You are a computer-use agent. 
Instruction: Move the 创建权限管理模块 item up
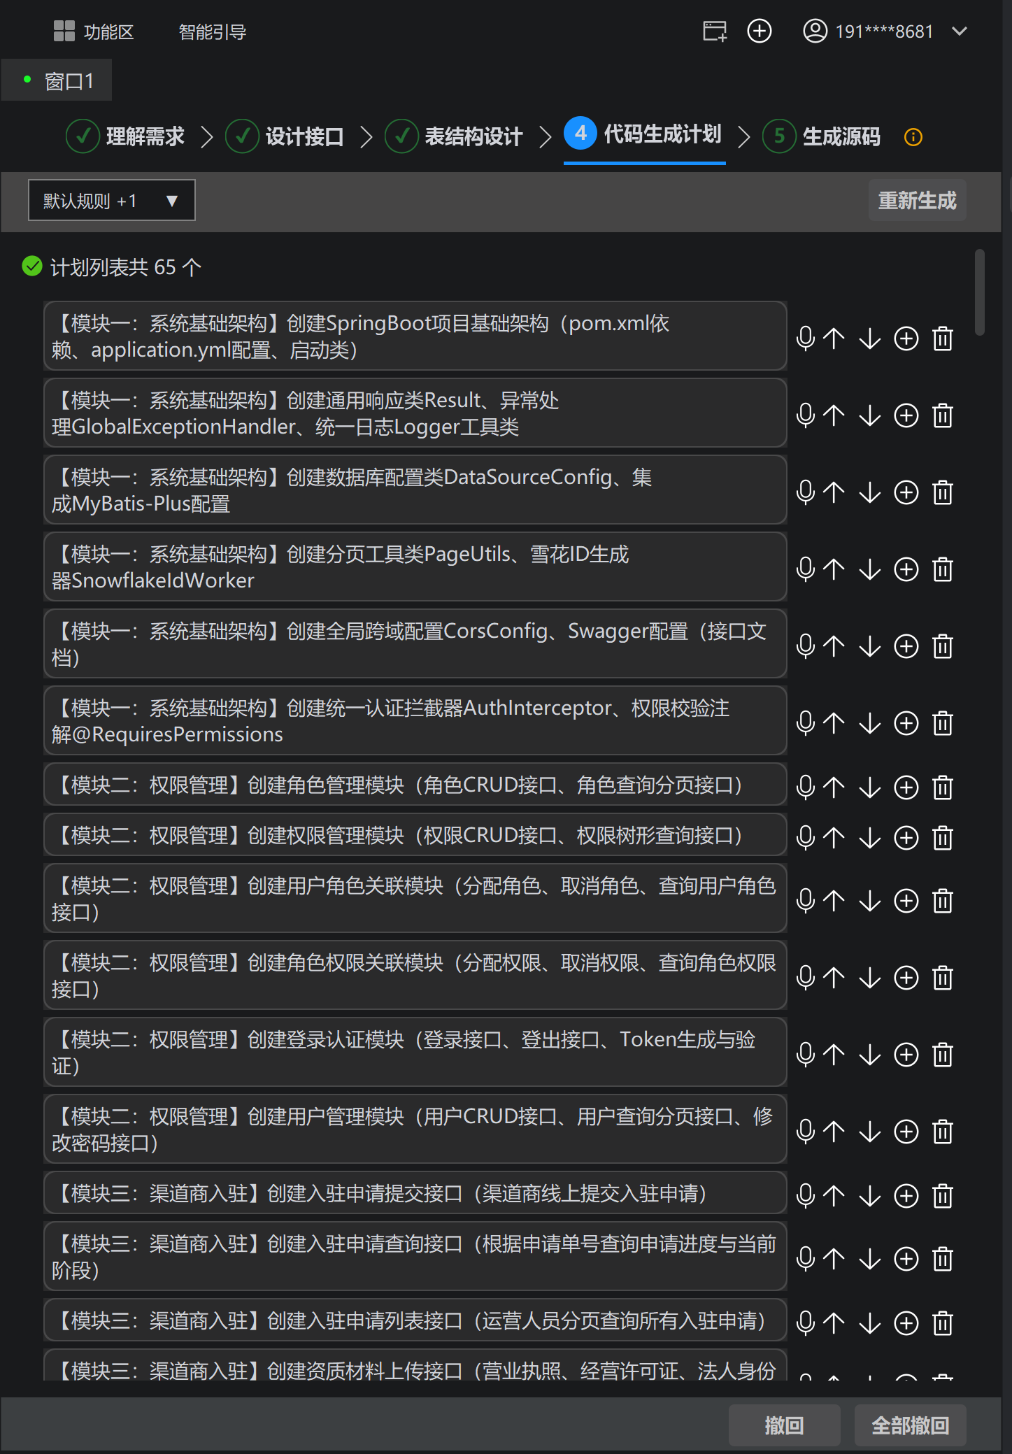coord(834,838)
